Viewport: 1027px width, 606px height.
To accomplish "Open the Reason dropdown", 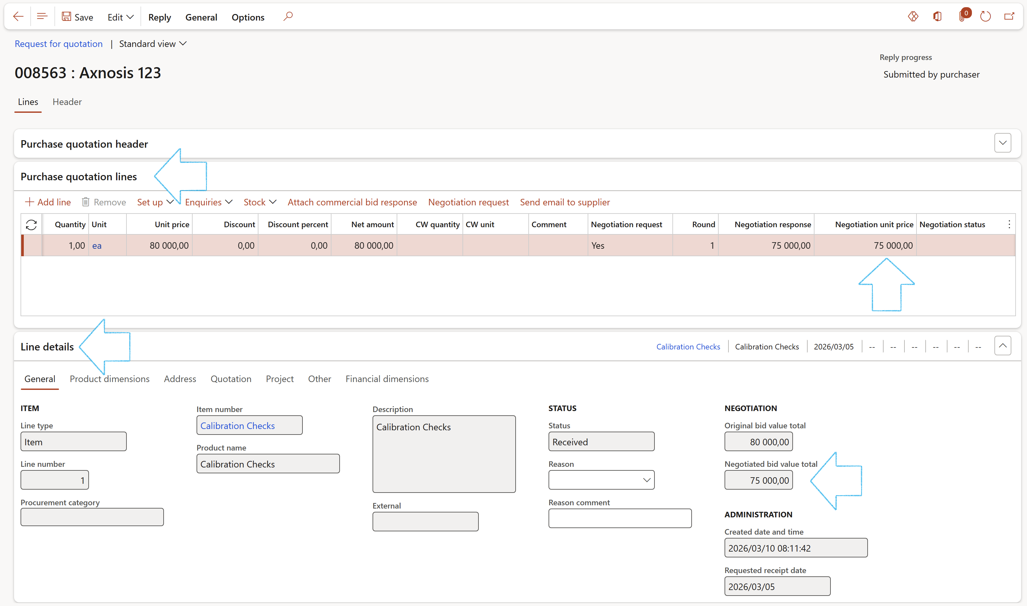I will pos(647,480).
